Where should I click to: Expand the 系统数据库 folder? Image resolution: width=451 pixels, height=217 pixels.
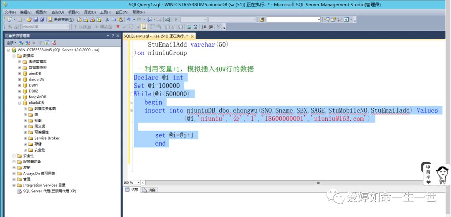tap(20, 62)
